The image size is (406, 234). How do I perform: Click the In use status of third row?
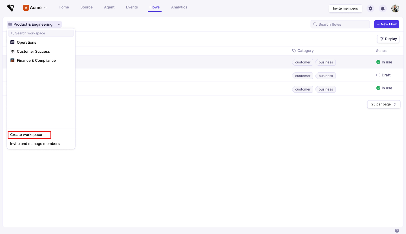[384, 88]
